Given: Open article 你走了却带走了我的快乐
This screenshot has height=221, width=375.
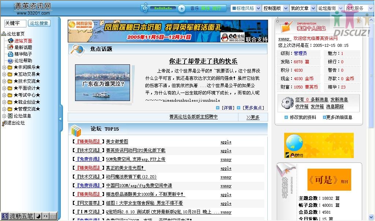Looking at the screenshot, I should pyautogui.click(x=203, y=61).
